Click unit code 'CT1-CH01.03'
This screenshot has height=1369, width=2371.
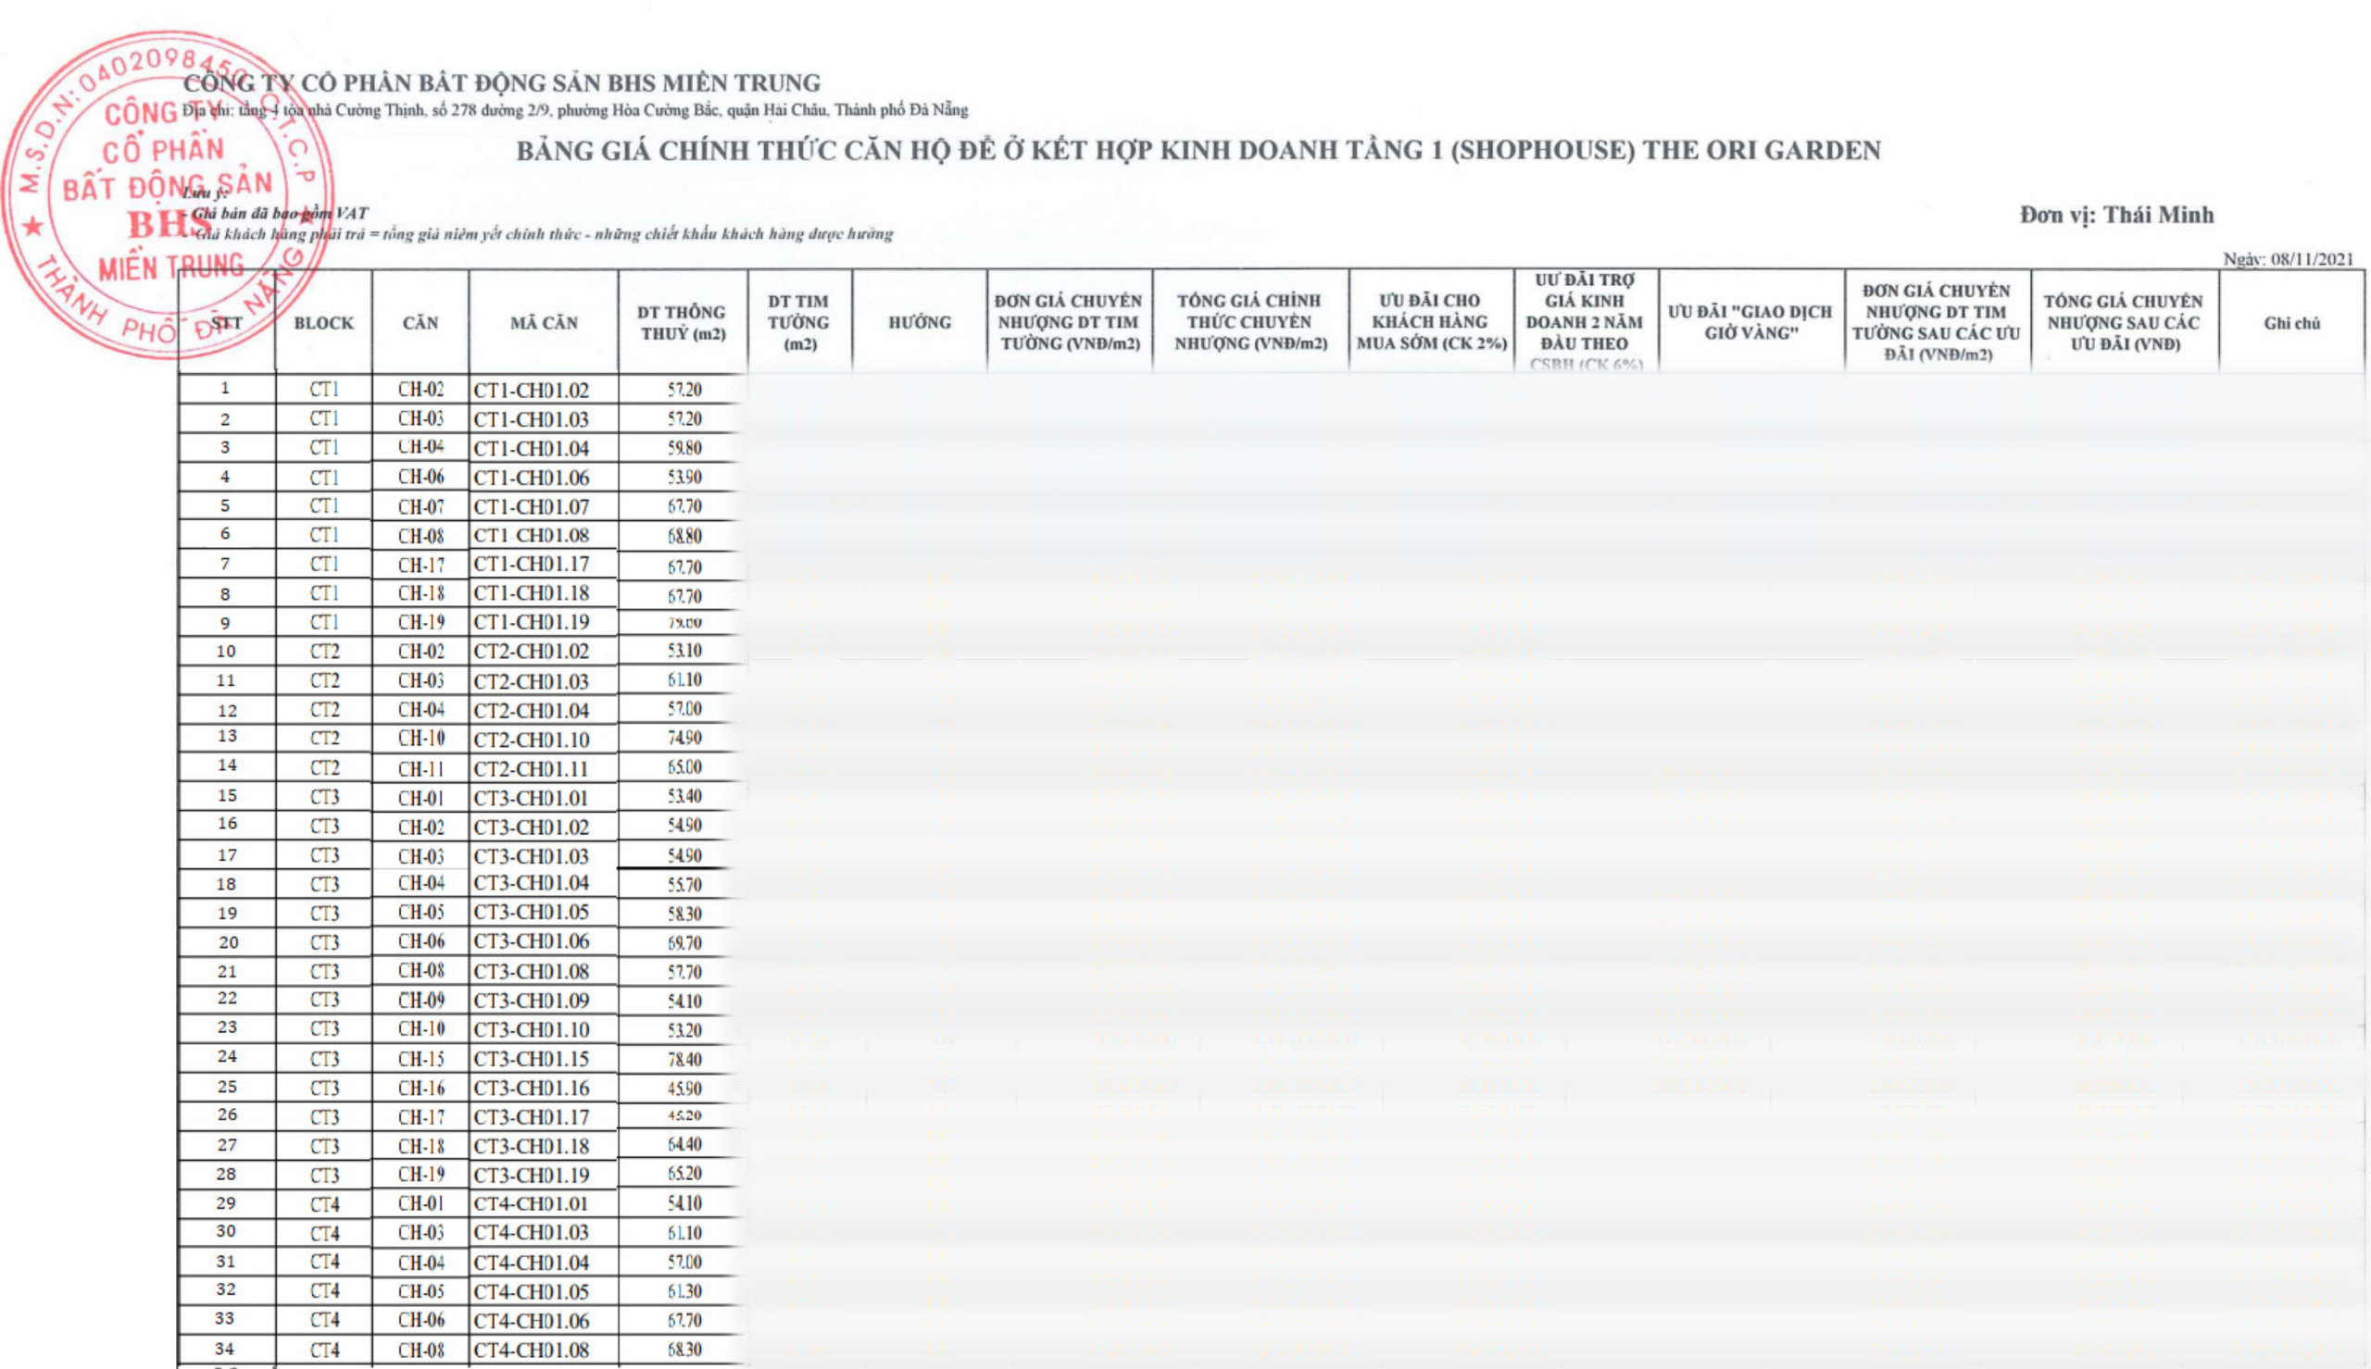(x=532, y=420)
